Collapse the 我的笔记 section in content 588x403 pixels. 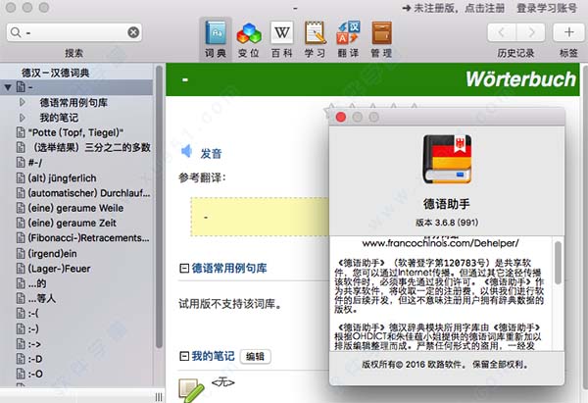[x=184, y=356]
